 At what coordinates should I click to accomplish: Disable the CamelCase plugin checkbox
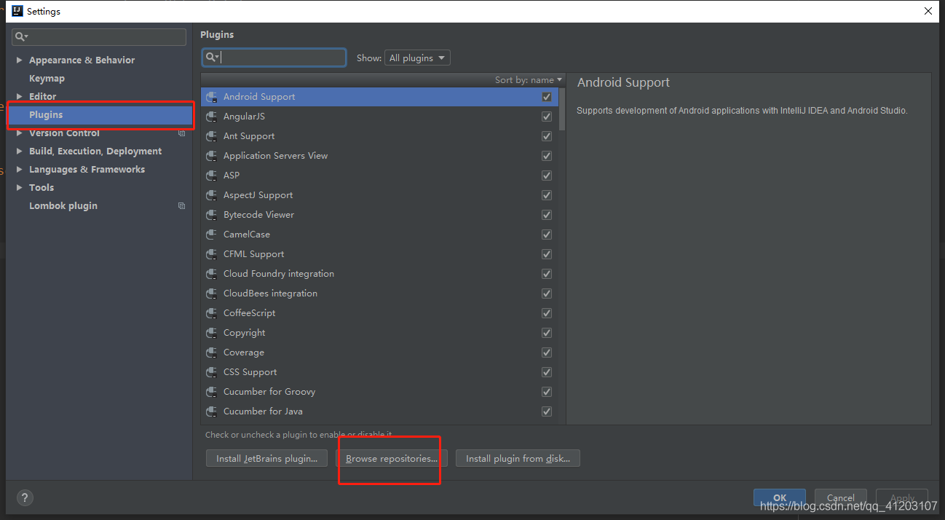tap(547, 235)
